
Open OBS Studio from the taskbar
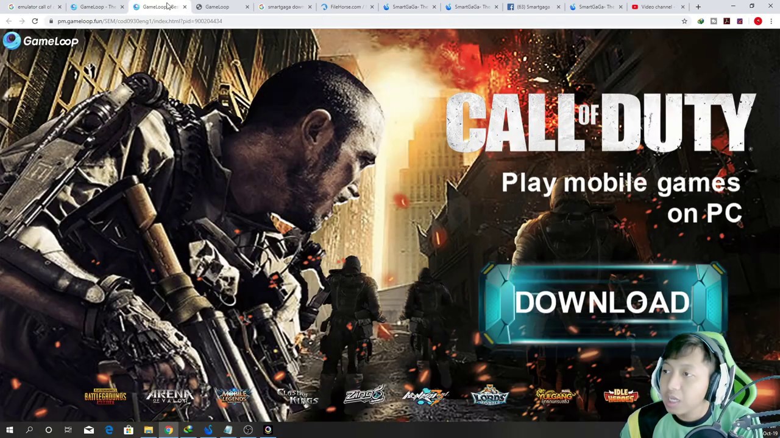248,430
